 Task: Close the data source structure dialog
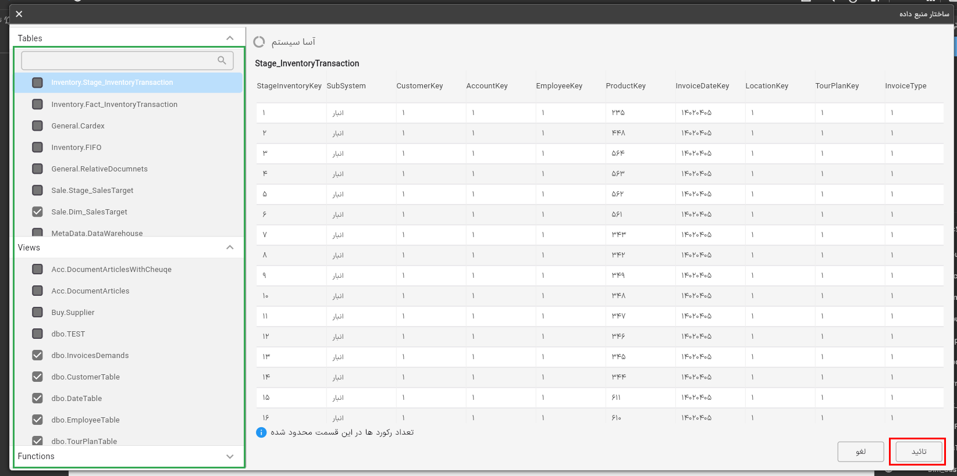coord(19,14)
